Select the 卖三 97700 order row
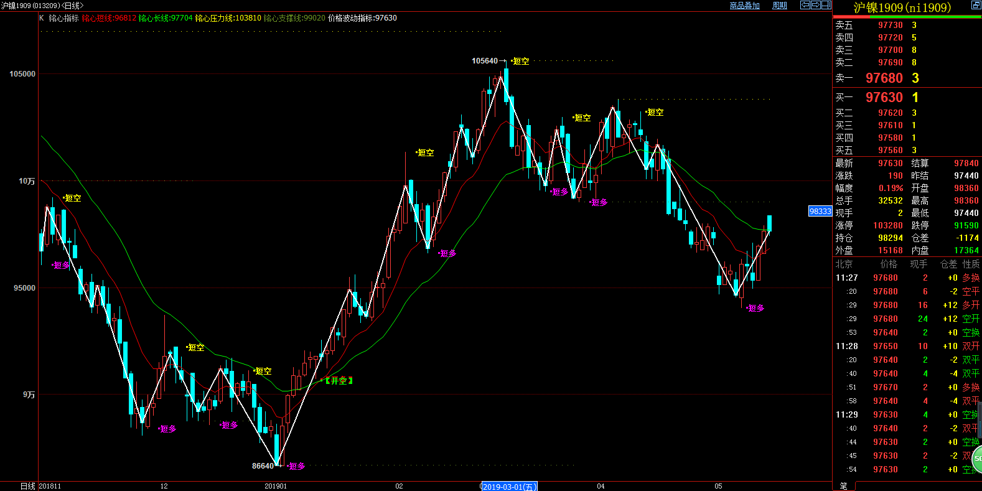 tap(907, 50)
